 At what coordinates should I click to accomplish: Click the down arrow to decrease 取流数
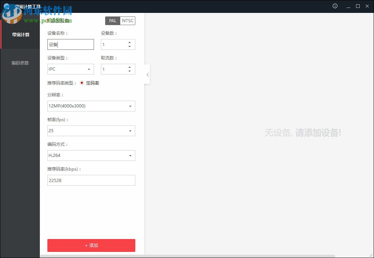(x=130, y=71)
